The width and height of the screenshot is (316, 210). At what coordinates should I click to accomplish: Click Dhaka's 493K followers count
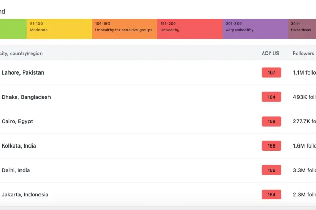(x=304, y=97)
